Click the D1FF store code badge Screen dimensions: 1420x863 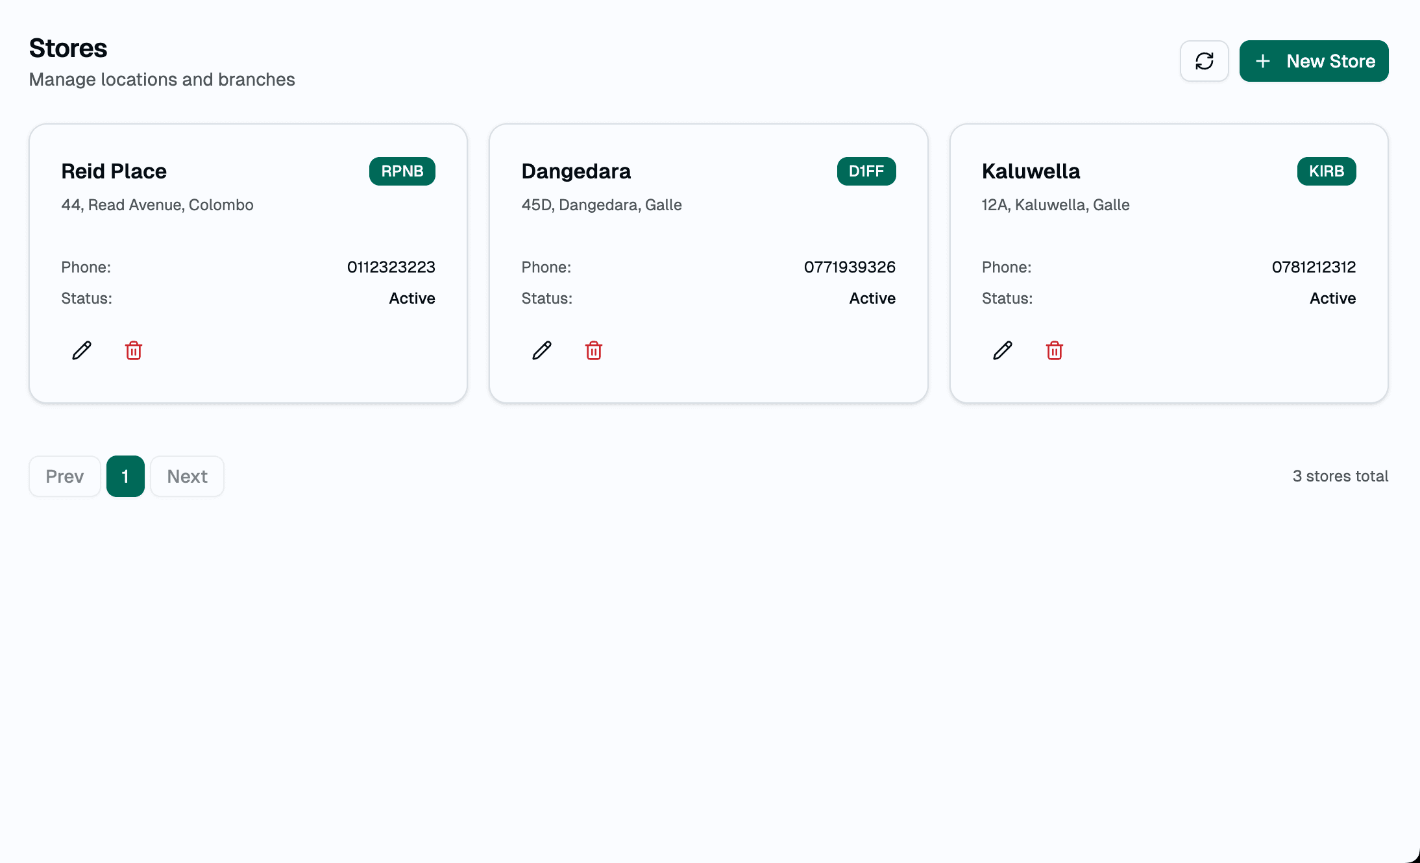tap(866, 171)
